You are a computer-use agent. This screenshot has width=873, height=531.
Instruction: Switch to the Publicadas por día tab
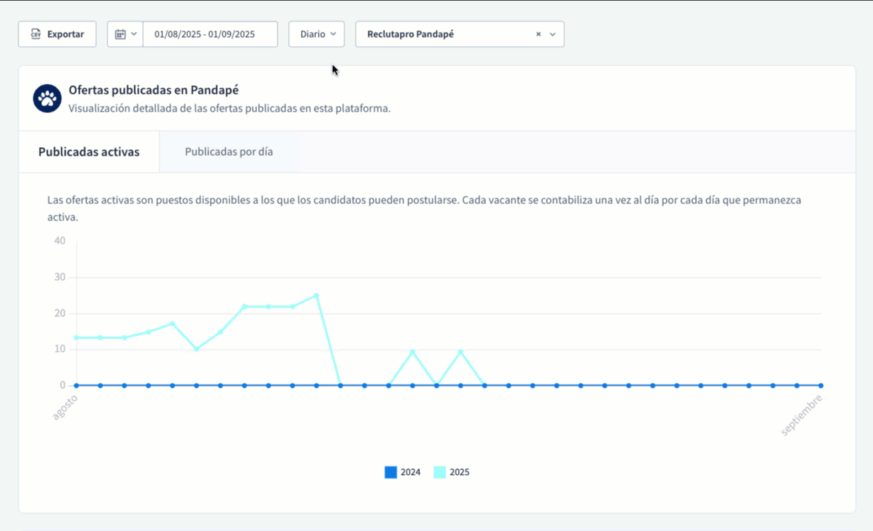[228, 151]
